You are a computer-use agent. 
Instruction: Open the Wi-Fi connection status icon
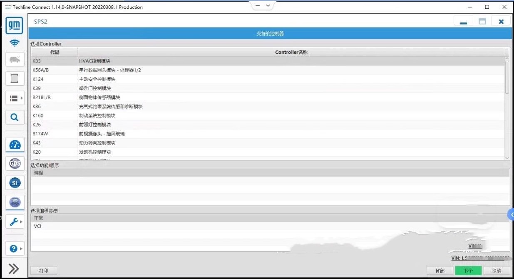(15, 43)
